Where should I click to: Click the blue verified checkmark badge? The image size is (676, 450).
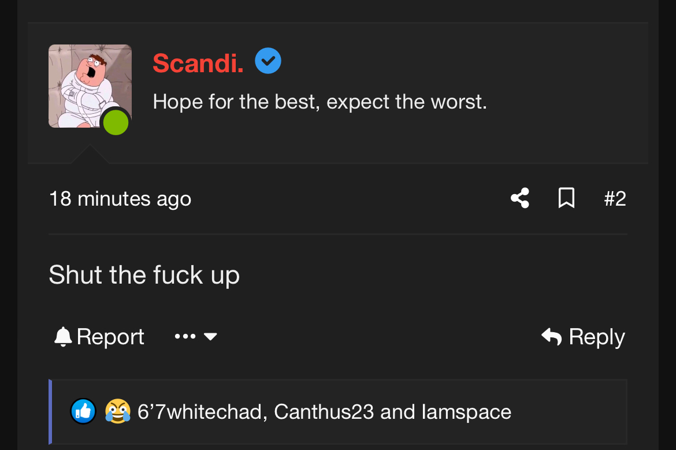[268, 61]
